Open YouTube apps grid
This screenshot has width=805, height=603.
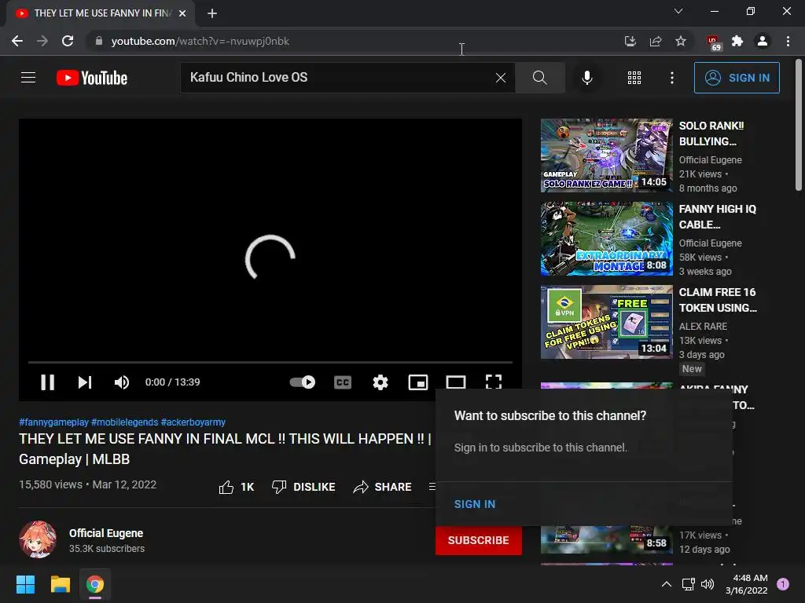634,78
